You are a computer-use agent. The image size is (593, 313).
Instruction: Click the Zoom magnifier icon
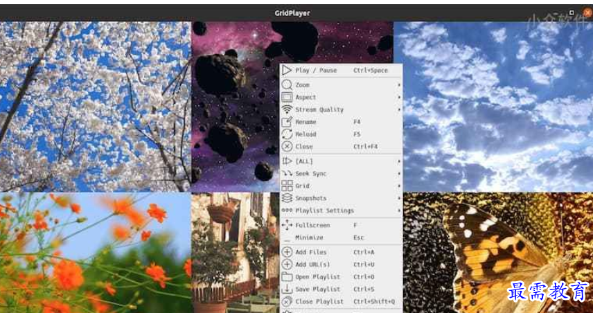287,84
